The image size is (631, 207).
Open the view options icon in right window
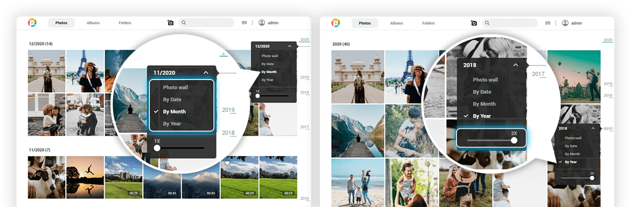tap(548, 23)
